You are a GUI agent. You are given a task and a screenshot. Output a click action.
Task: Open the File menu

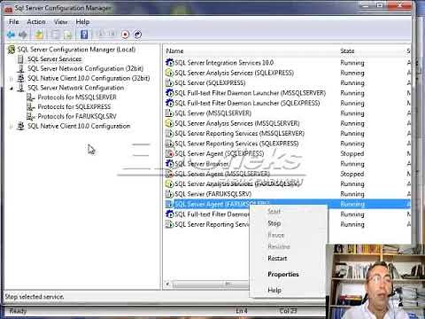click(x=14, y=22)
